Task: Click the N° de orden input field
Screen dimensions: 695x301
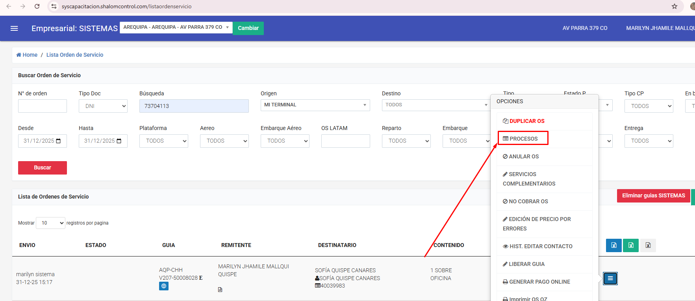Action: 43,106
